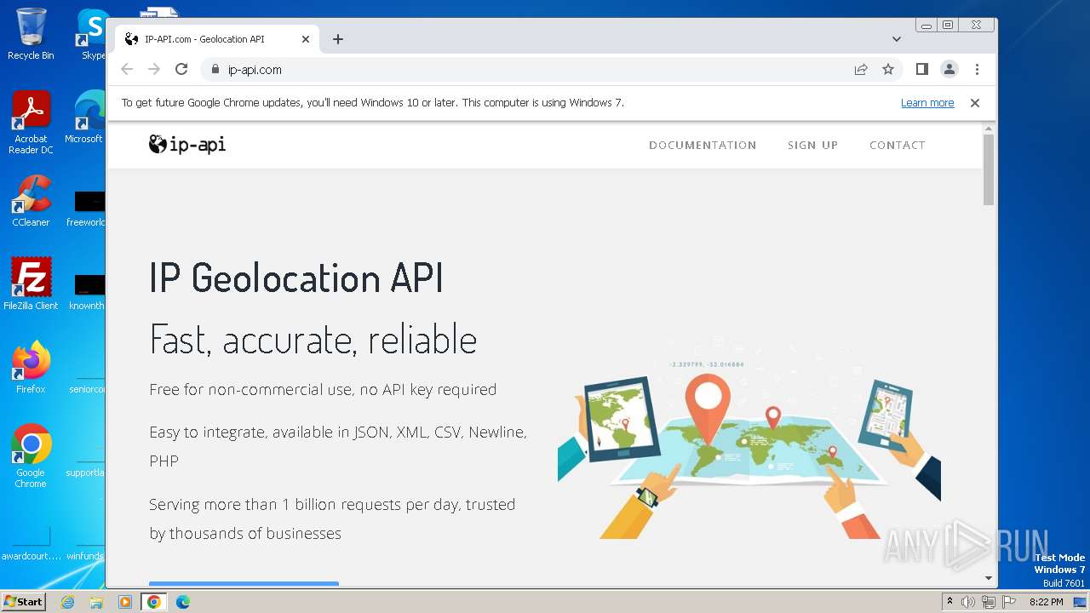The image size is (1090, 613).
Task: Close the IP-API.com tab
Action: point(306,39)
